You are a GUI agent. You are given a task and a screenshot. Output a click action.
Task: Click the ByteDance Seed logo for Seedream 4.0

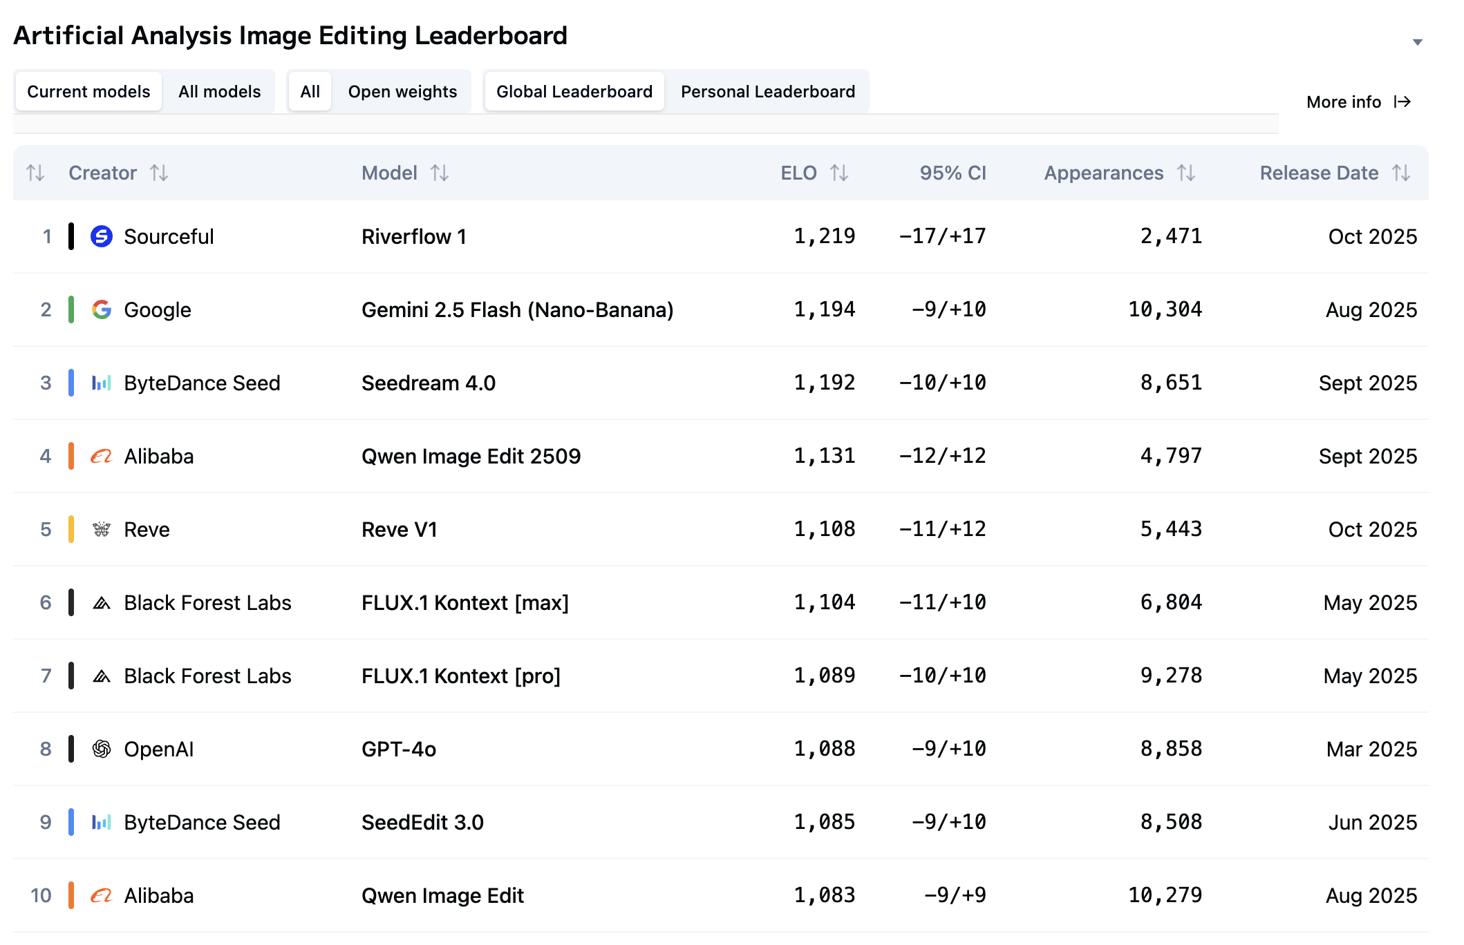[102, 383]
